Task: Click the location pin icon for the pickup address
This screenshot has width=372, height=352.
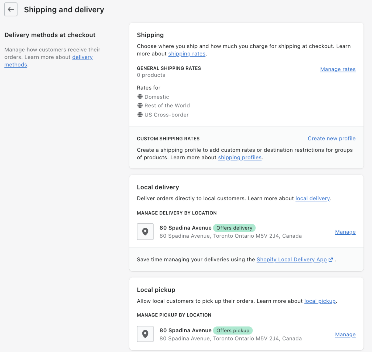Action: 145,334
